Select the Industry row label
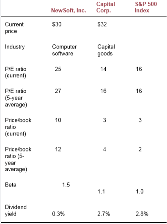 pyautogui.click(x=15, y=47)
